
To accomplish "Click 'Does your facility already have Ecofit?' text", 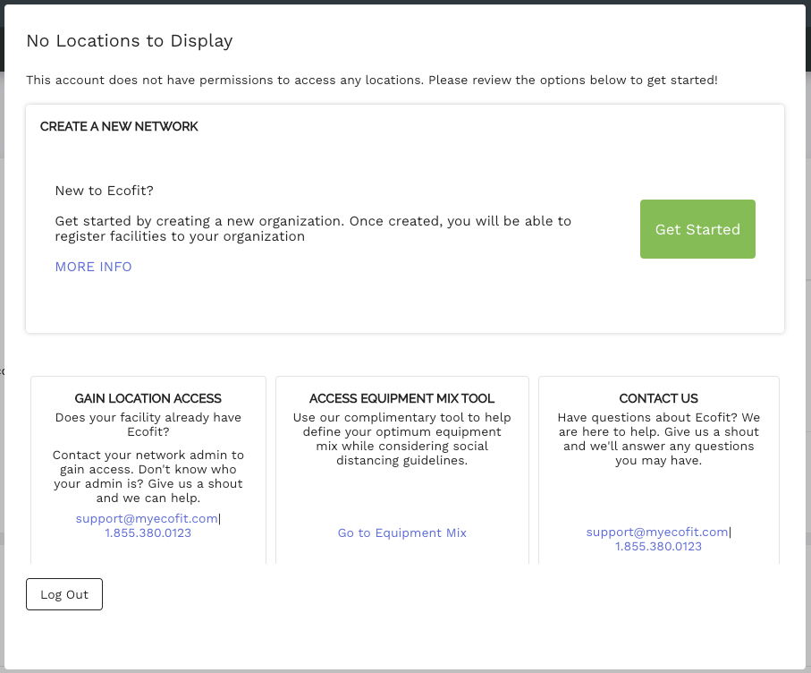I will pyautogui.click(x=148, y=424).
